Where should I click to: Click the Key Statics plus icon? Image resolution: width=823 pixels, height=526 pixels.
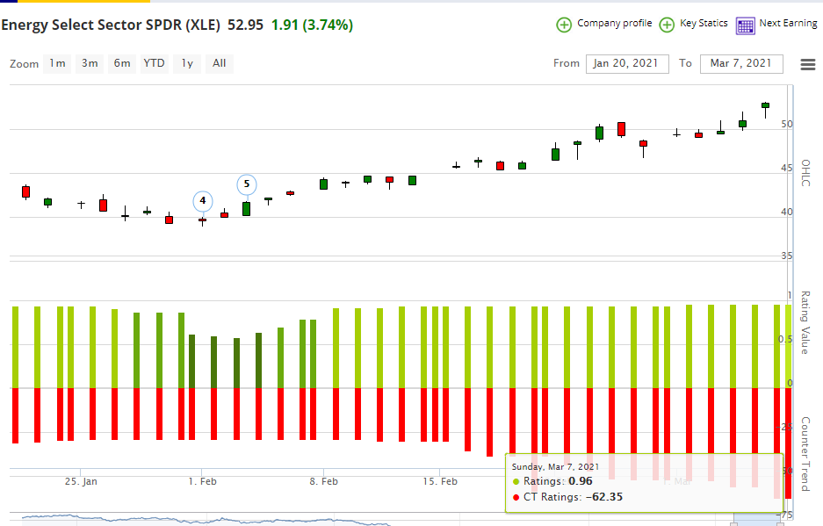click(667, 25)
